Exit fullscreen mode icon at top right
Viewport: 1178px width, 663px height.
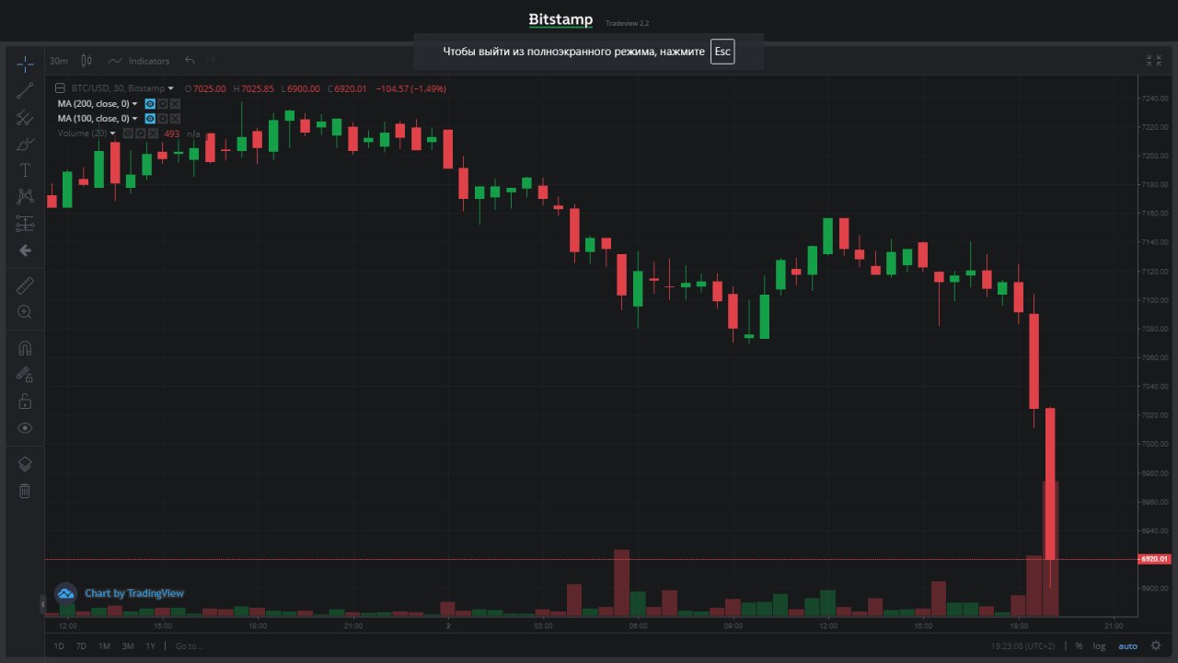click(x=1153, y=61)
